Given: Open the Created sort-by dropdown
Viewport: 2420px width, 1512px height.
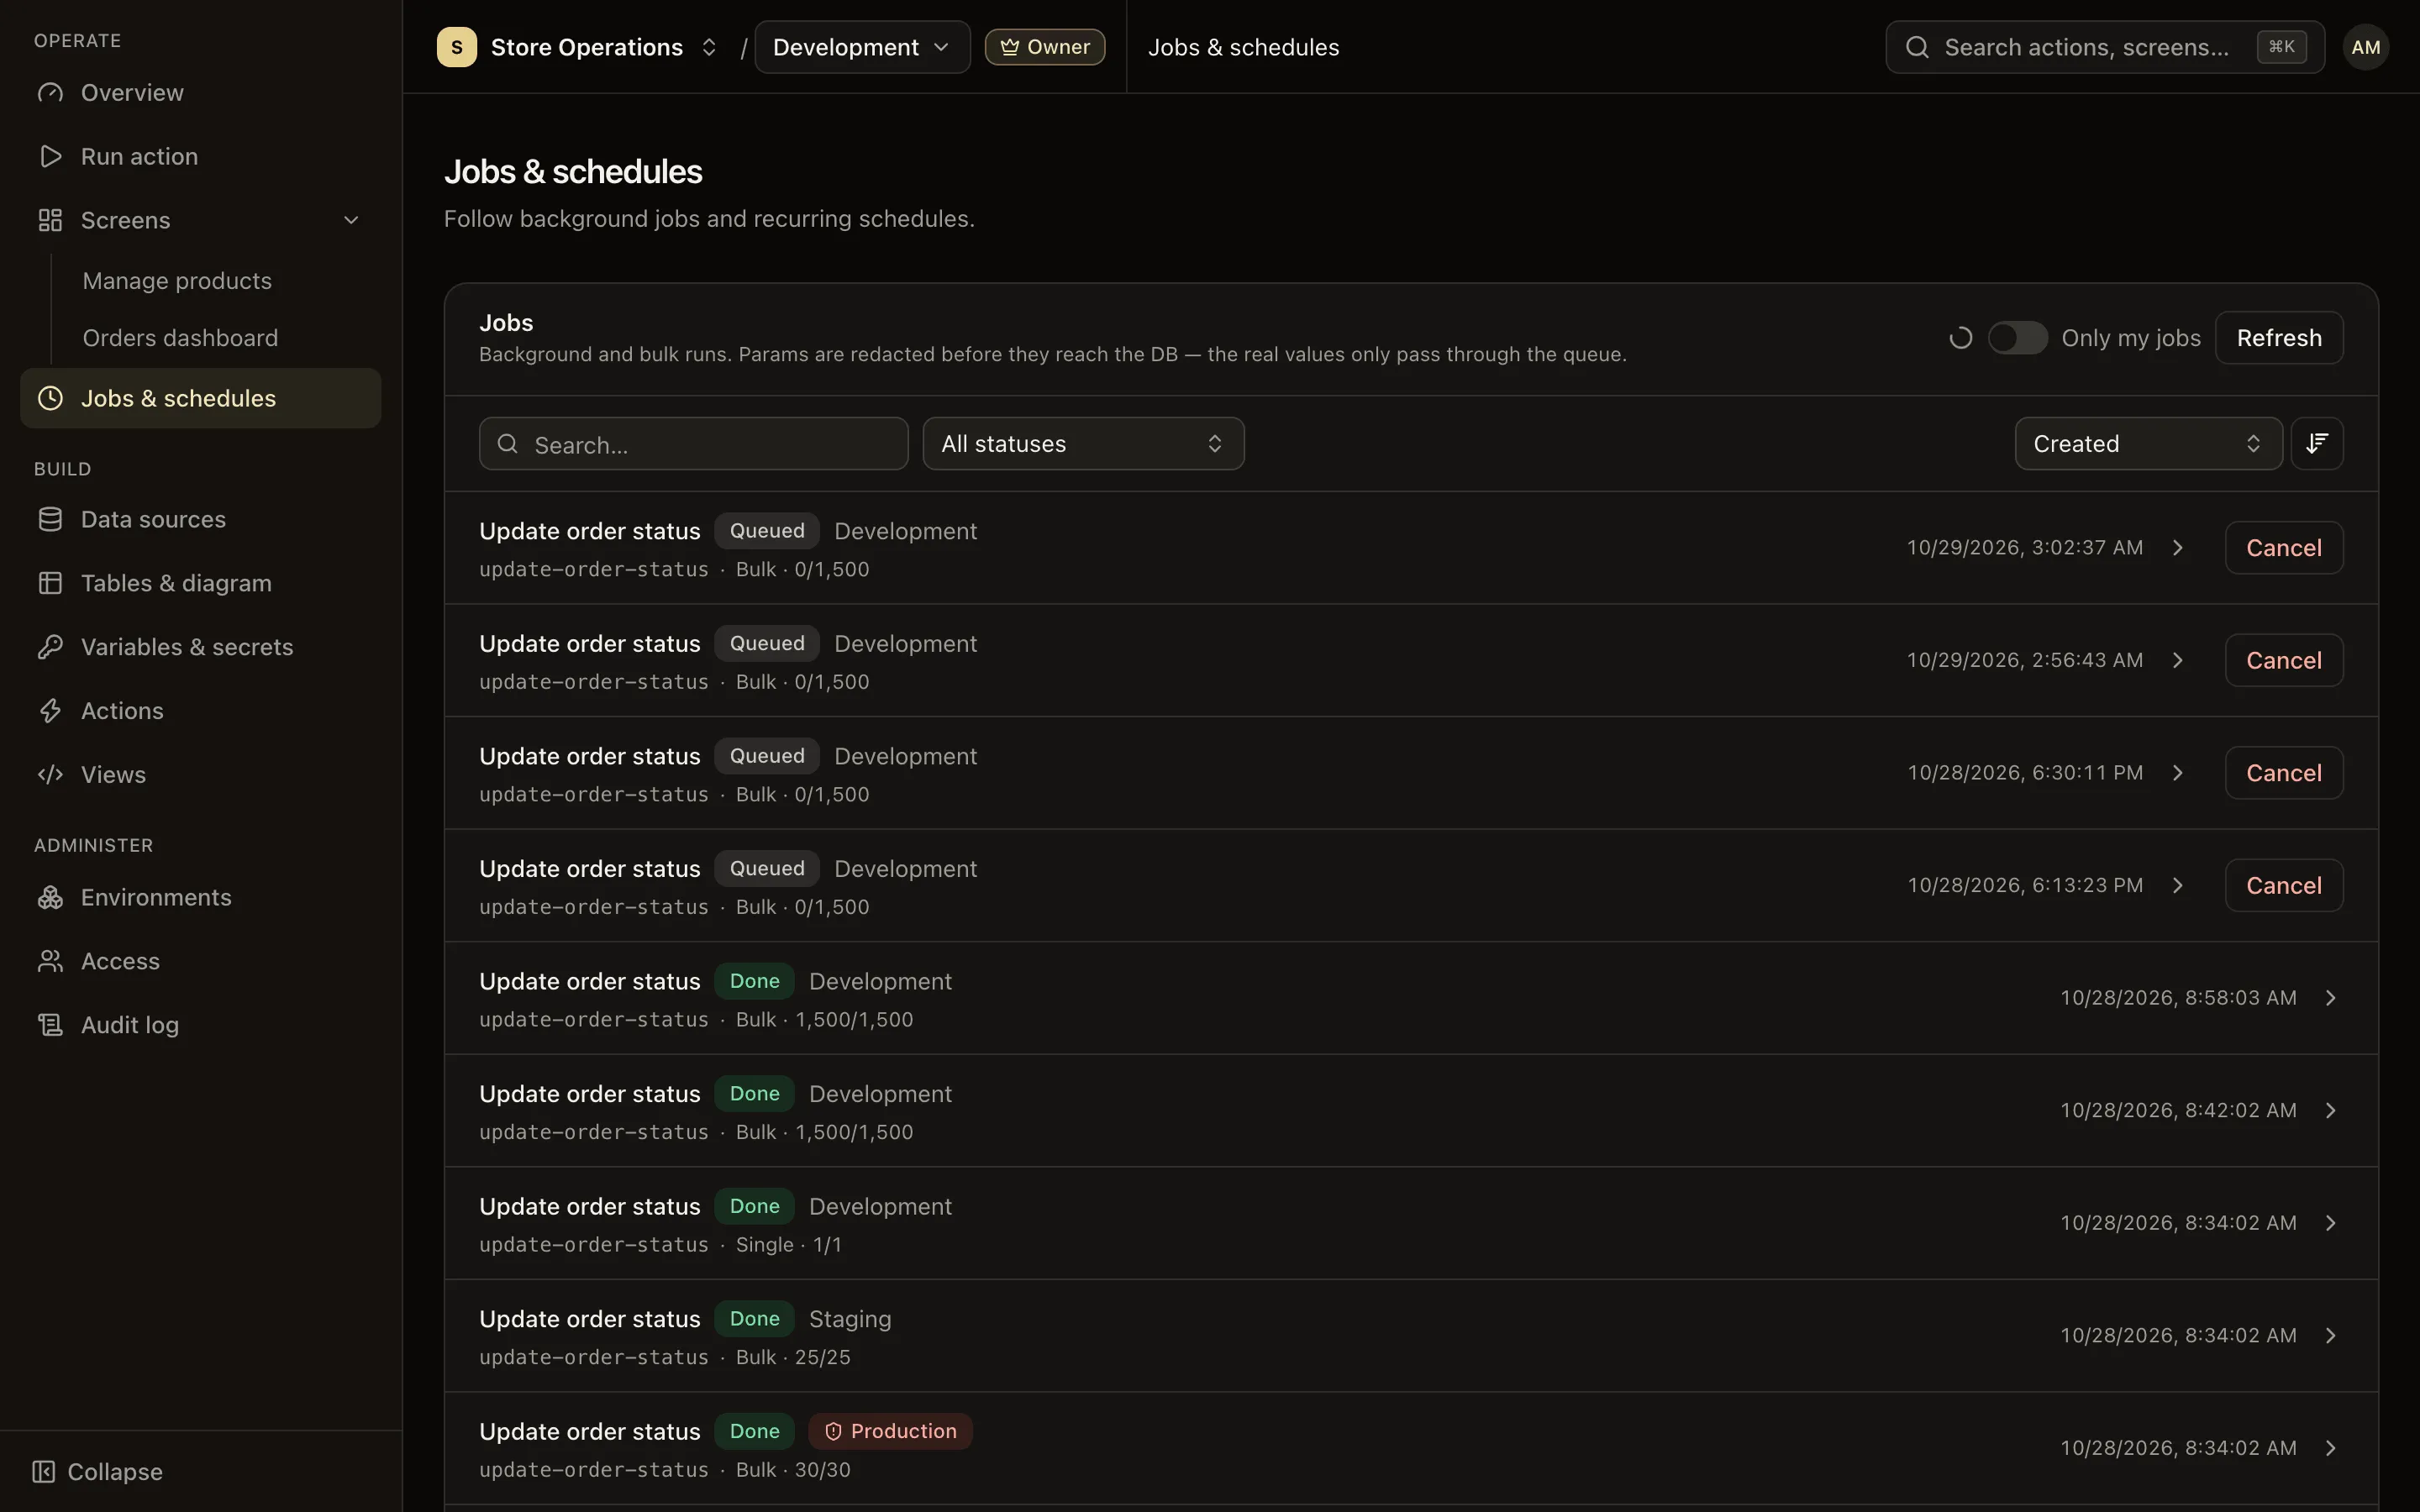Looking at the screenshot, I should tap(2148, 444).
